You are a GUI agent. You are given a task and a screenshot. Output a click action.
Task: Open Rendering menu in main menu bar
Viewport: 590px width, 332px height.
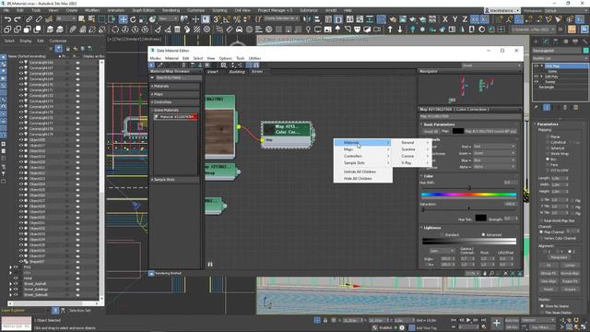[171, 10]
